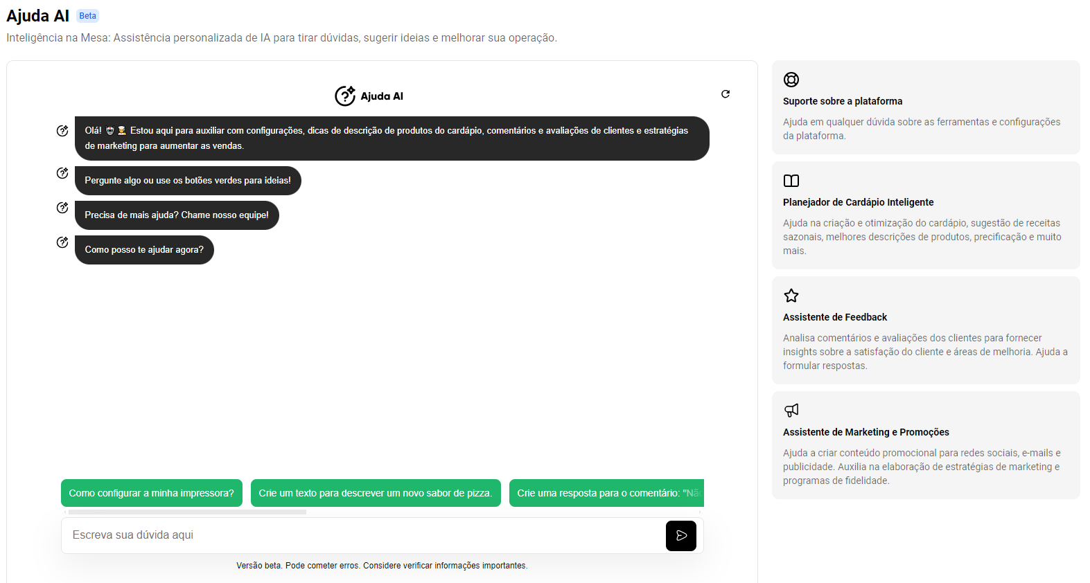Image resolution: width=1090 pixels, height=583 pixels.
Task: Click the 'Precisa de mais ajuda?' chat message
Action: pyautogui.click(x=177, y=215)
